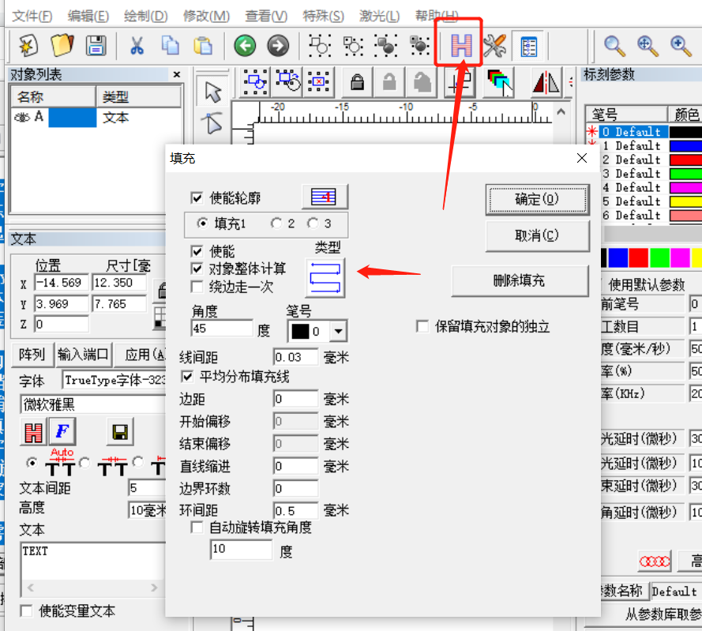Pick green swatch in color palette bar
Viewport: 702px width, 631px height.
point(659,258)
